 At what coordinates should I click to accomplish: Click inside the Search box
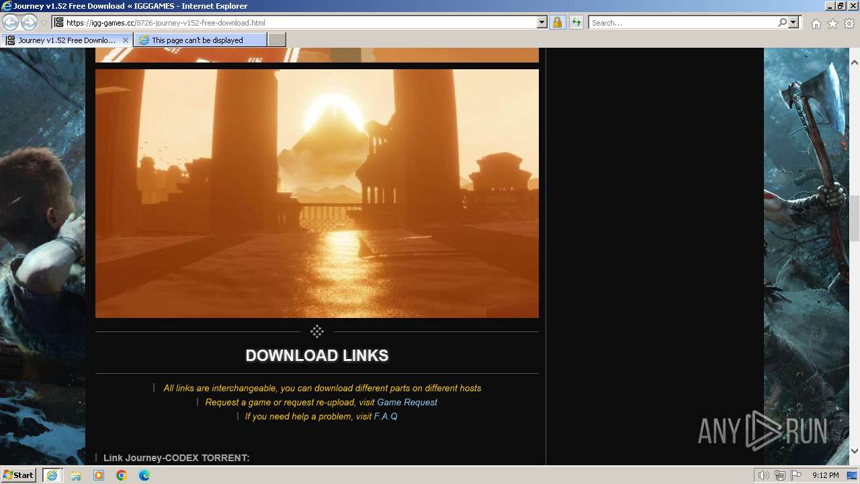(x=683, y=23)
